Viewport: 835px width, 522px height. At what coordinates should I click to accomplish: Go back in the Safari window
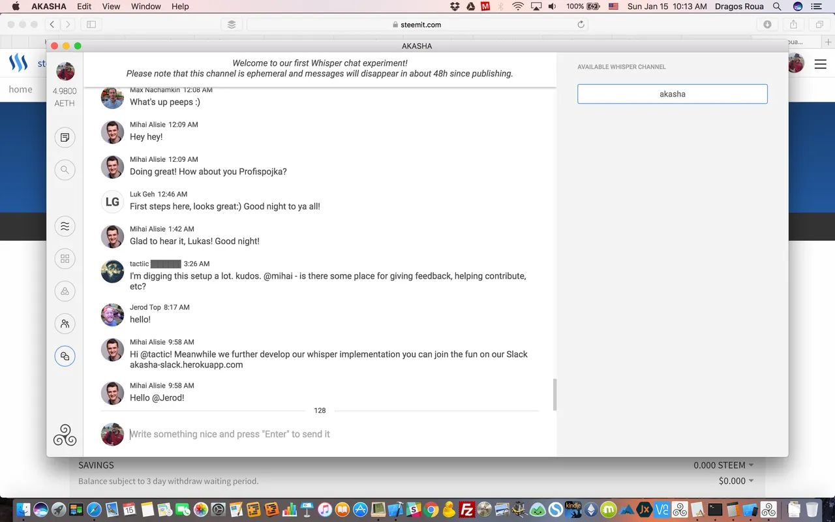click(52, 24)
